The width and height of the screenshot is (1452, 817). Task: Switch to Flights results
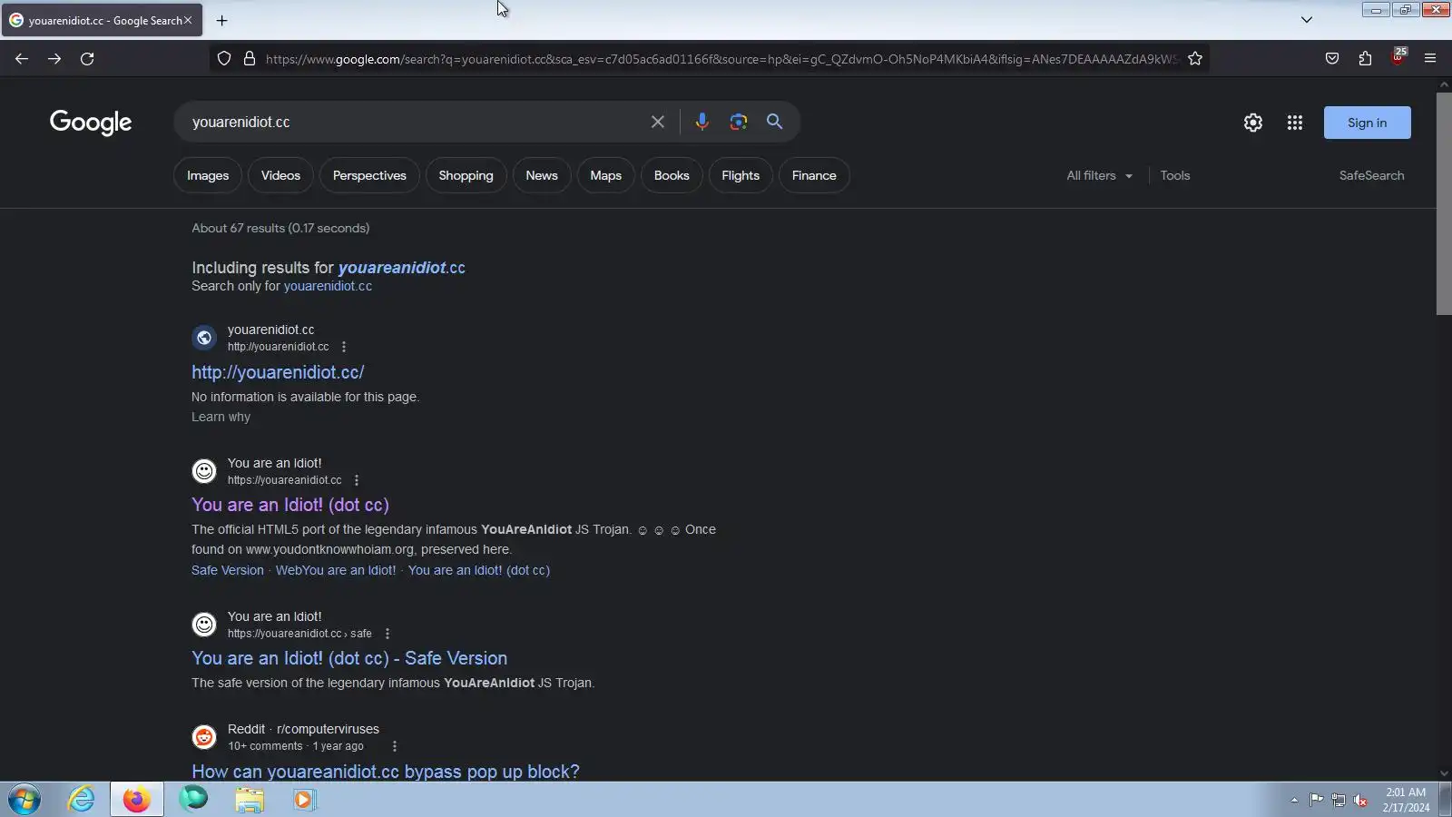pos(741,176)
